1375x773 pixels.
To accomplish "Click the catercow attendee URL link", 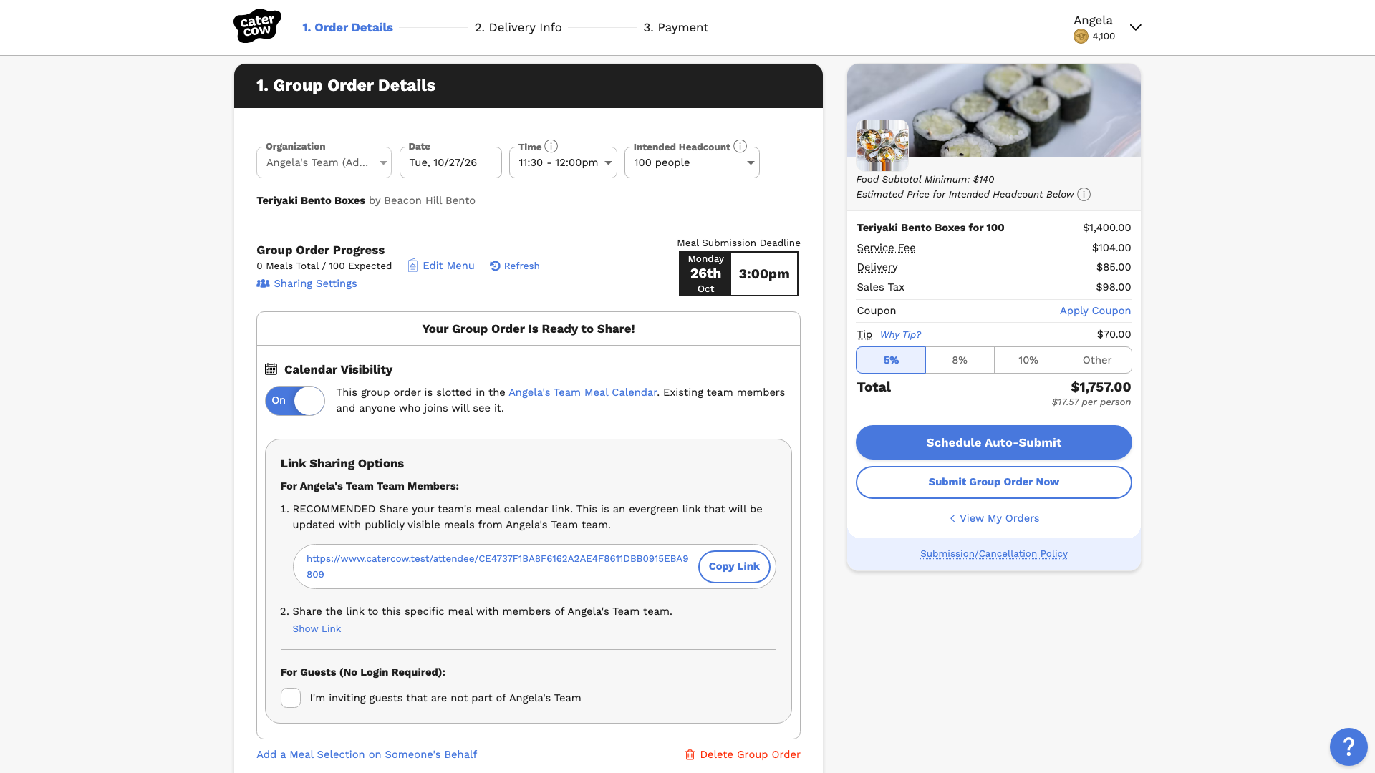I will click(497, 566).
